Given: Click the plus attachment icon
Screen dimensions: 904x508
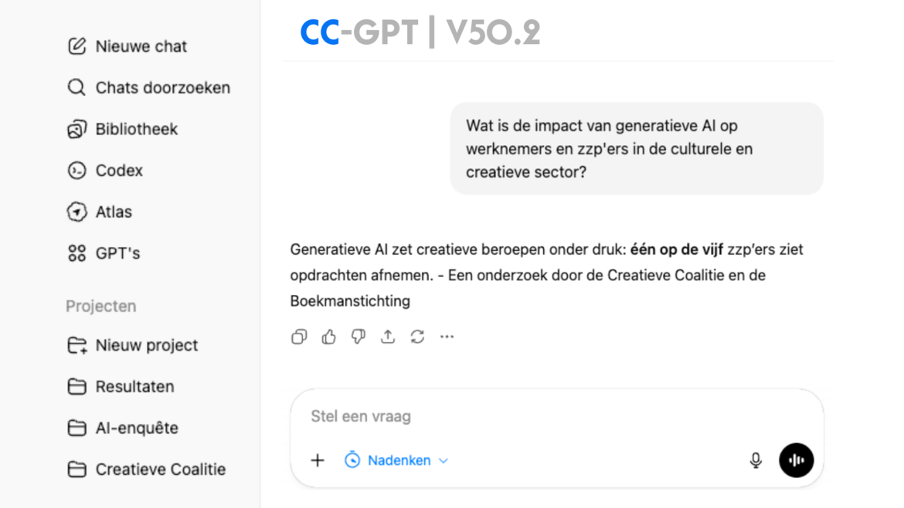Looking at the screenshot, I should click(318, 460).
